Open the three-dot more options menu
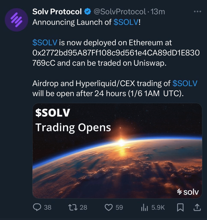The width and height of the screenshot is (207, 220). pos(197,12)
